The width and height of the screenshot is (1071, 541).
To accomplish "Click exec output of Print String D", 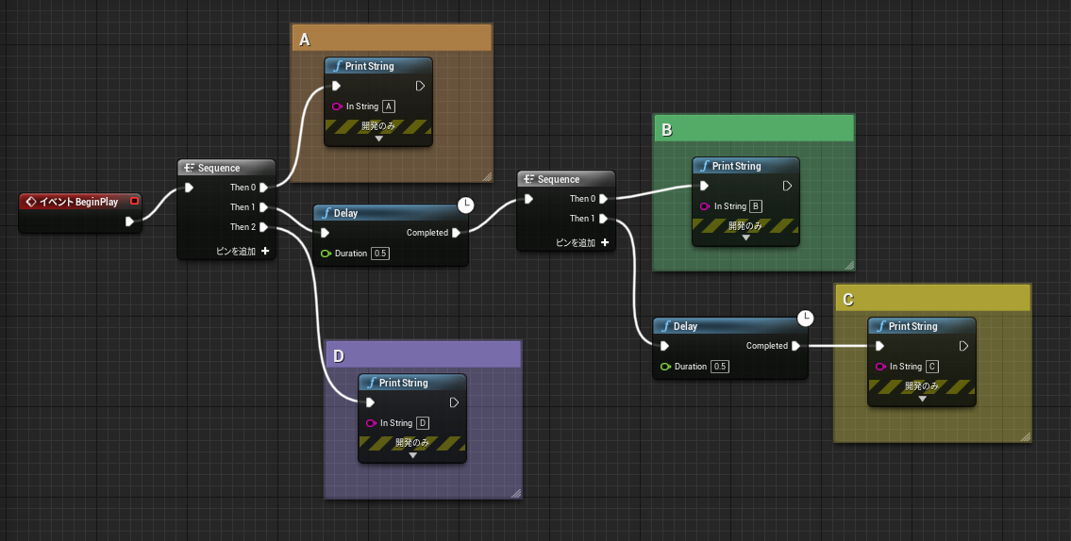I will tap(454, 402).
